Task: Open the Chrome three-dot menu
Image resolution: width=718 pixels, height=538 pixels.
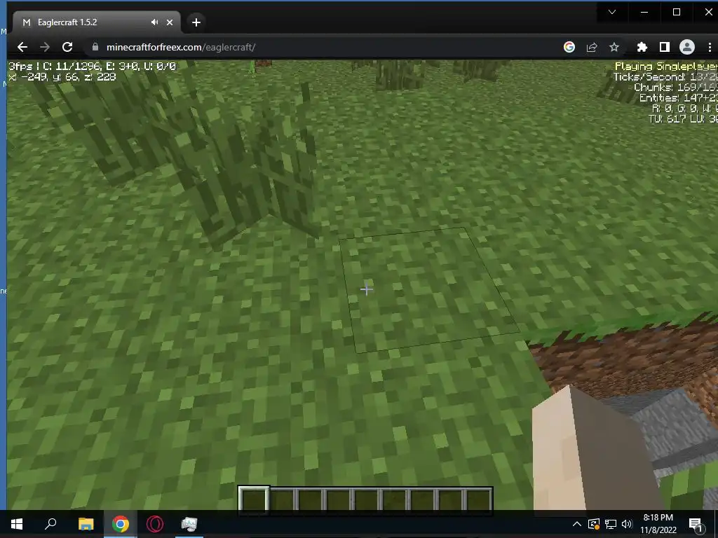Action: [710, 47]
